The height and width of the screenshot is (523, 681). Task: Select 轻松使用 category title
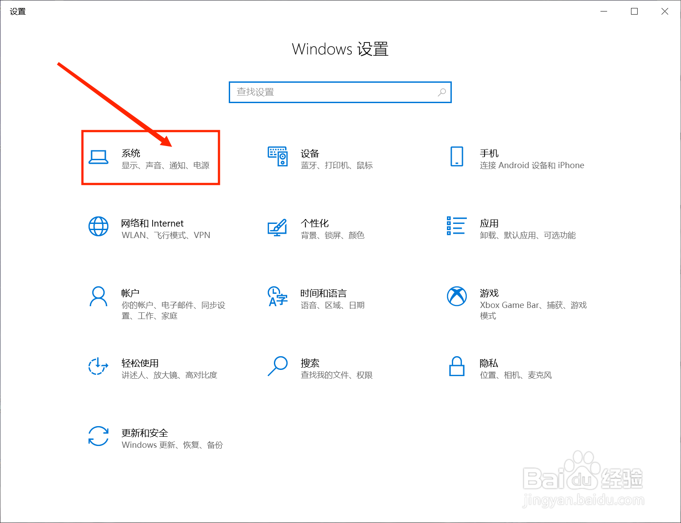tap(140, 363)
